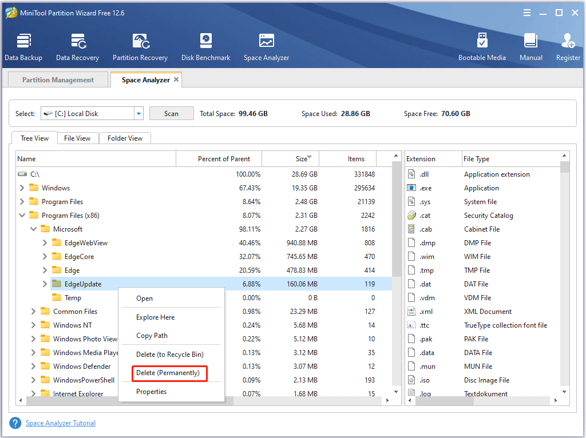Expand the Program Files folder
Screen dimensions: 586x438
click(x=22, y=202)
